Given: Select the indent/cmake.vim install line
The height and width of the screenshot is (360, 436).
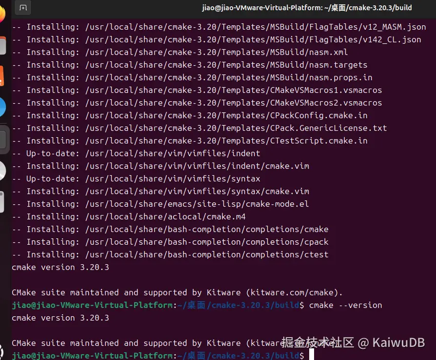Looking at the screenshot, I should (x=160, y=166).
